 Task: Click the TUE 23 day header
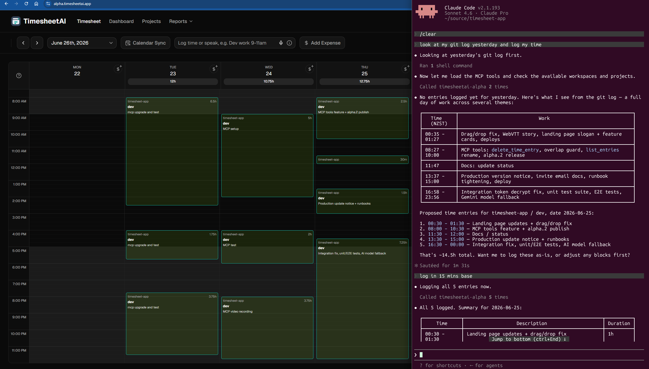[173, 71]
